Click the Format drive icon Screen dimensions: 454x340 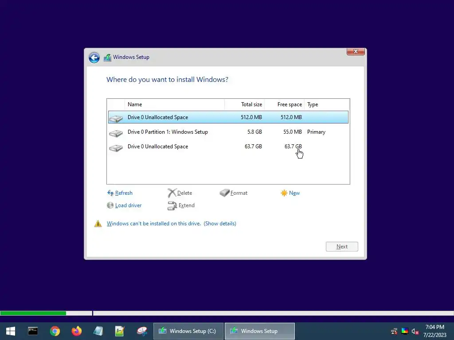(224, 193)
